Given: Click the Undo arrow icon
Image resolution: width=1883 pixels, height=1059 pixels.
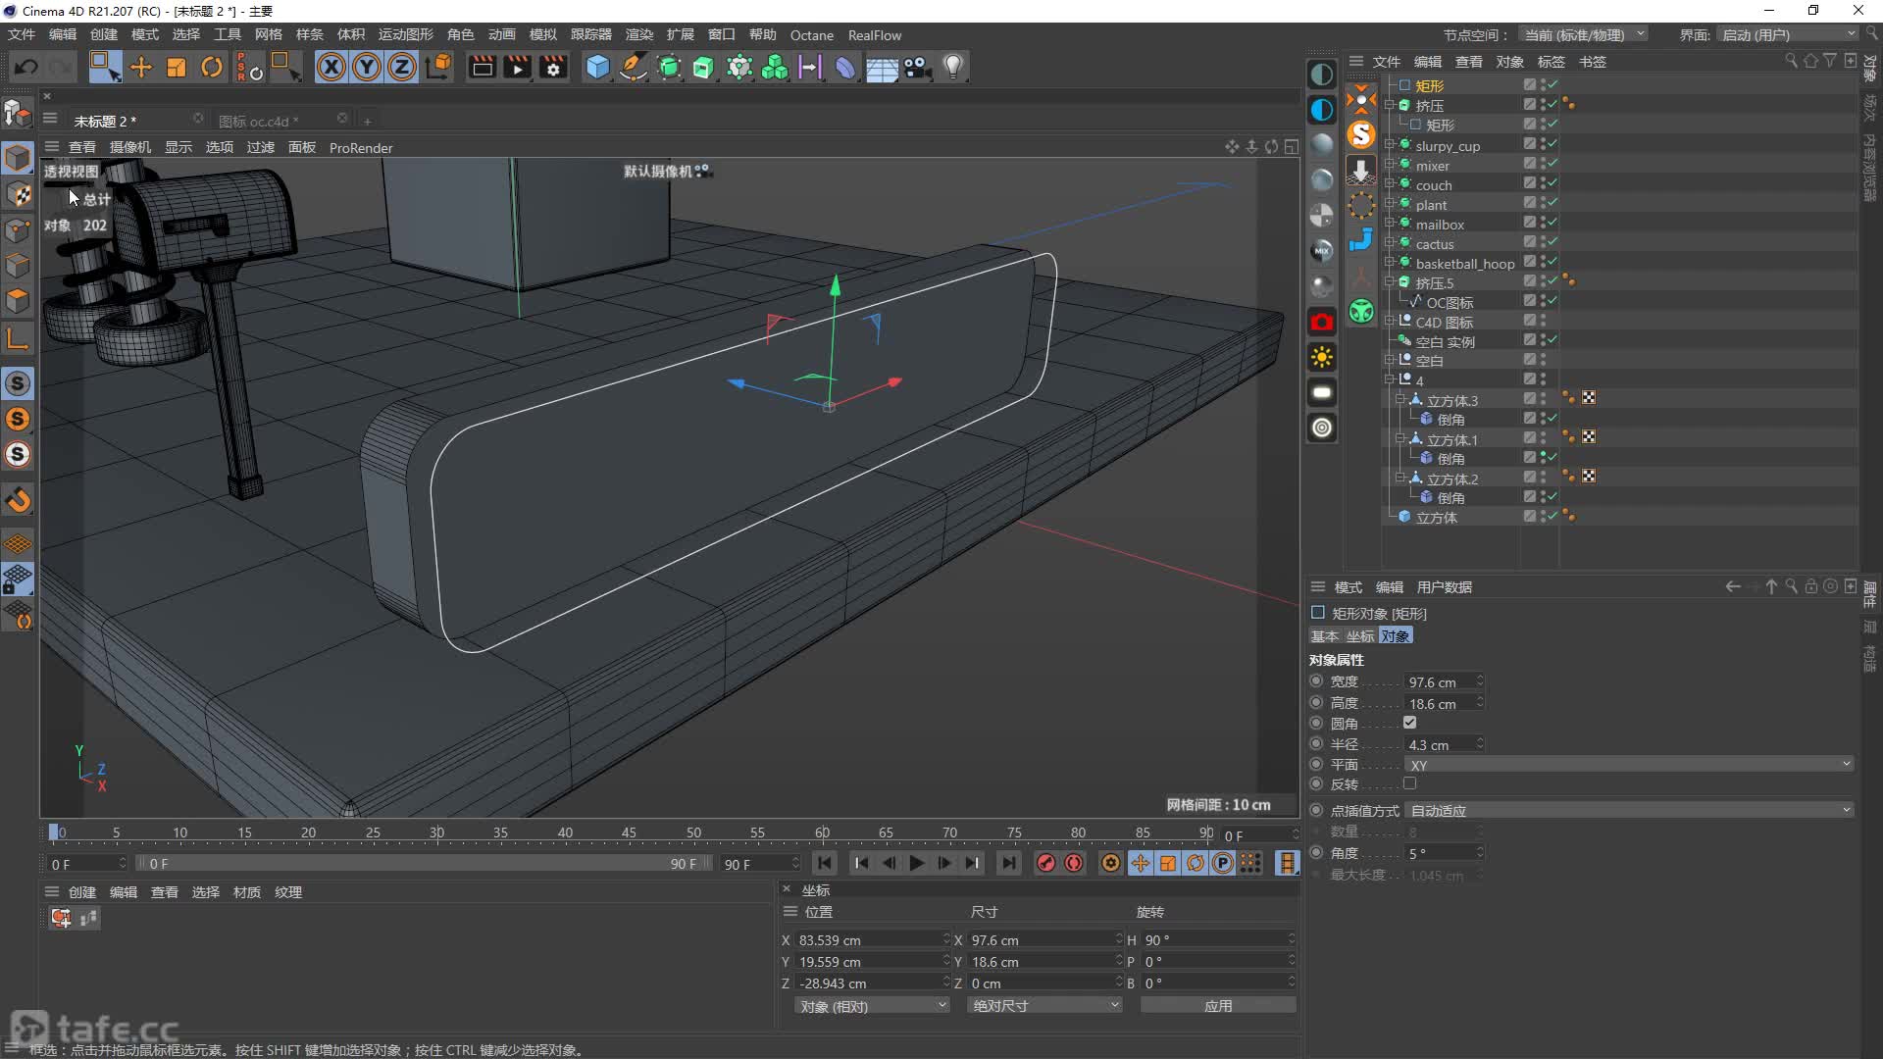Looking at the screenshot, I should point(26,67).
